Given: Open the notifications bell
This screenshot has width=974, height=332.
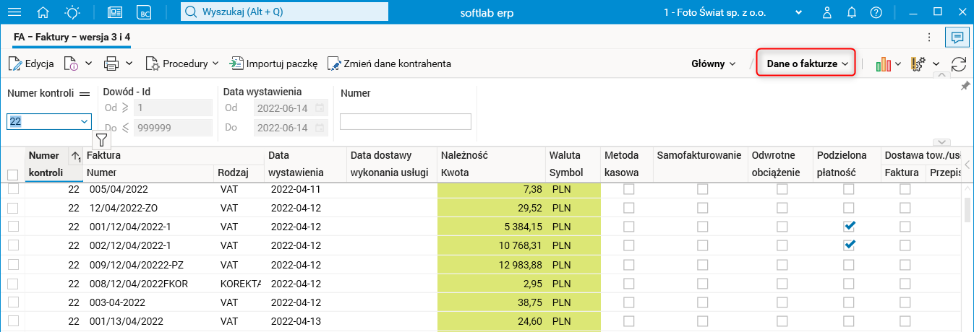Looking at the screenshot, I should click(852, 12).
